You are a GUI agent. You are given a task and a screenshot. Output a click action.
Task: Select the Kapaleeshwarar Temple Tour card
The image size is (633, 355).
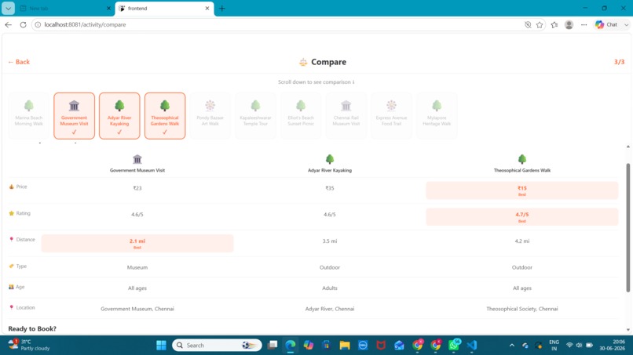pyautogui.click(x=255, y=116)
